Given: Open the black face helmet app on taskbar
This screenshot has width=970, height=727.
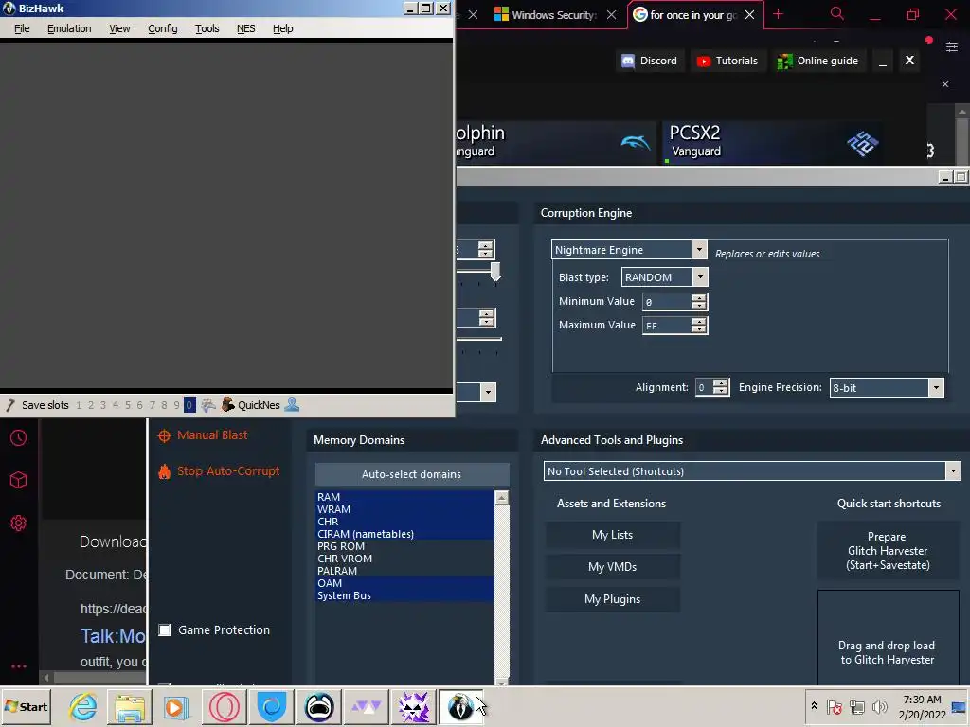Looking at the screenshot, I should pyautogui.click(x=318, y=706).
